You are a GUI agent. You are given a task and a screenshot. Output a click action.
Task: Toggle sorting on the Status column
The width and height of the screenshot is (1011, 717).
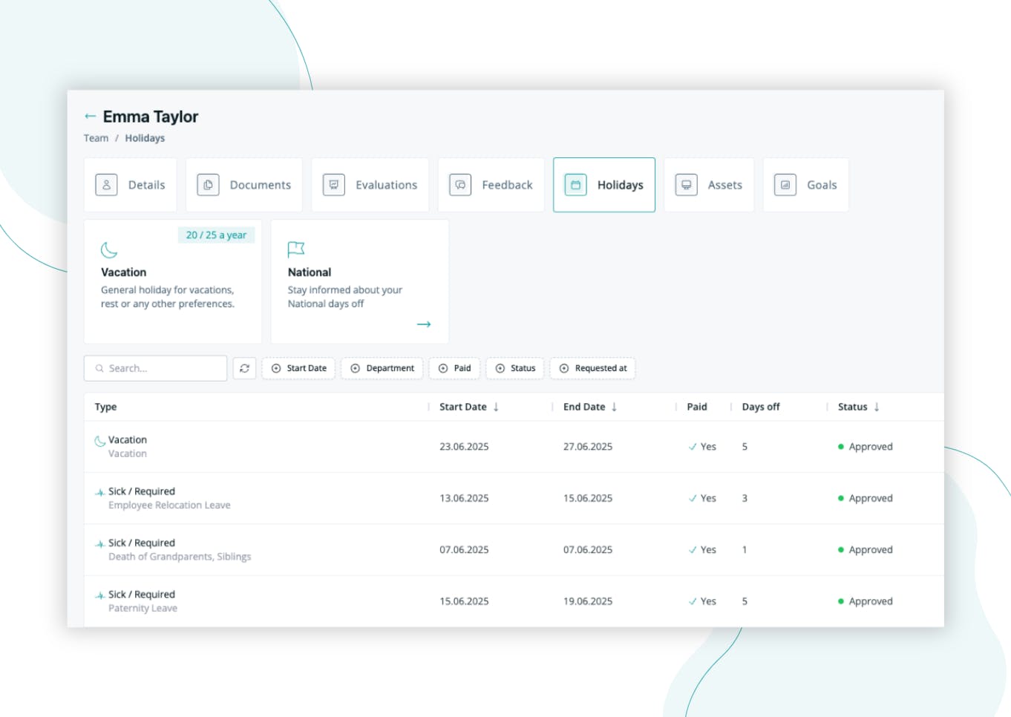coord(877,407)
